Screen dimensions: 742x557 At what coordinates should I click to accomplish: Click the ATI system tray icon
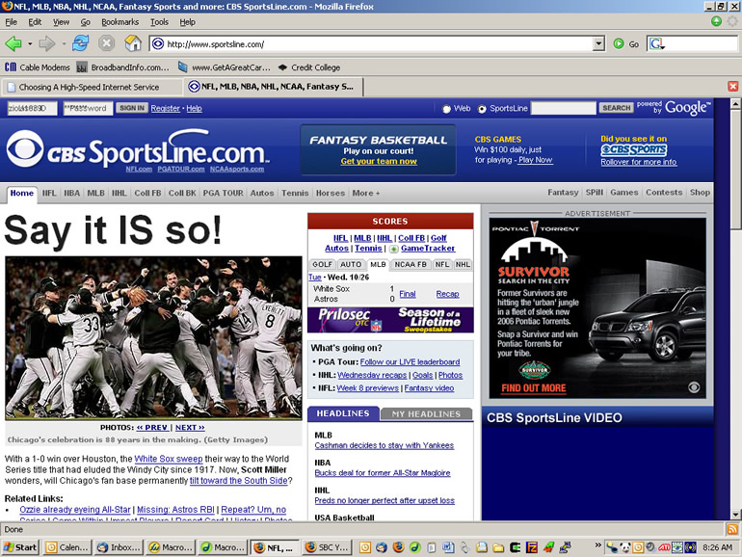tap(664, 547)
